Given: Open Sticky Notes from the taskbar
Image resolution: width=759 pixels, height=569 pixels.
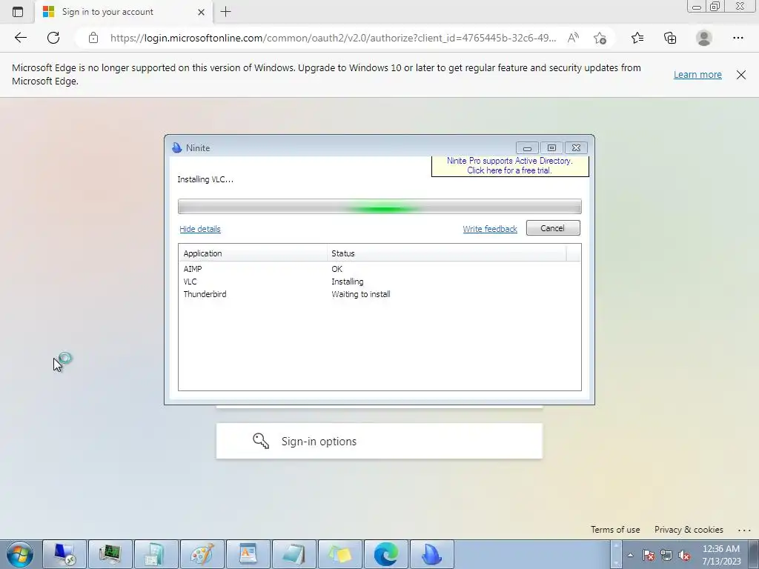Looking at the screenshot, I should (339, 554).
